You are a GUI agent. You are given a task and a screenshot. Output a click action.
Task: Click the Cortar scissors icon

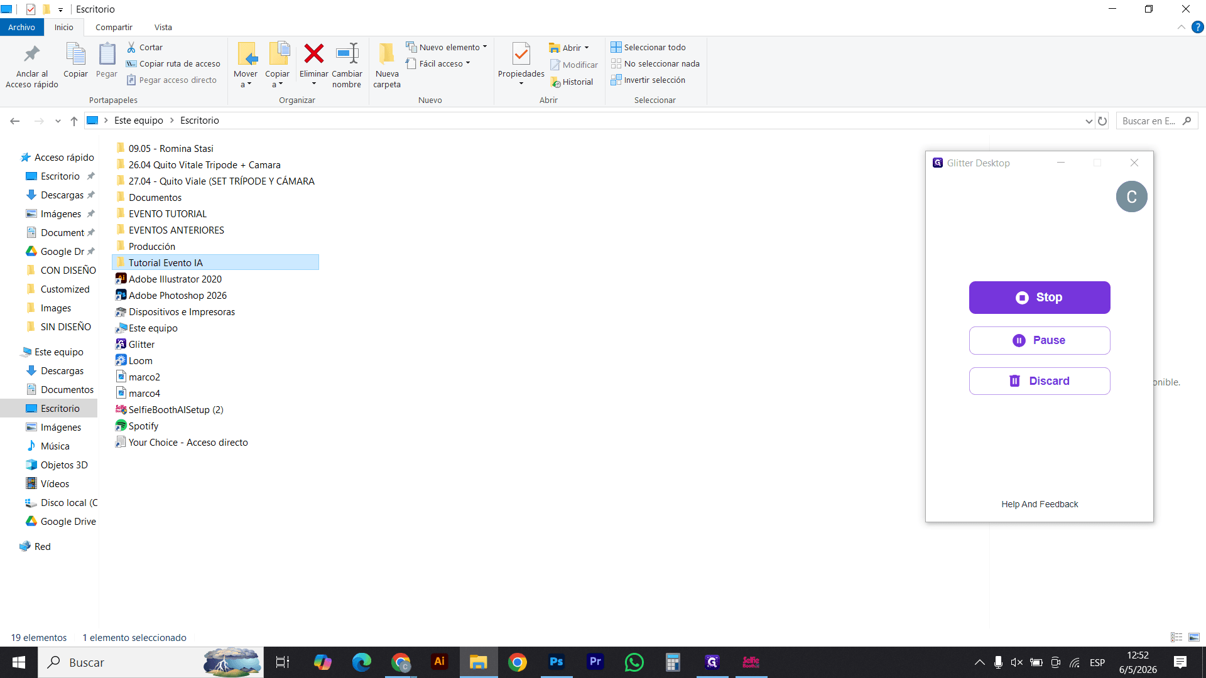point(131,47)
